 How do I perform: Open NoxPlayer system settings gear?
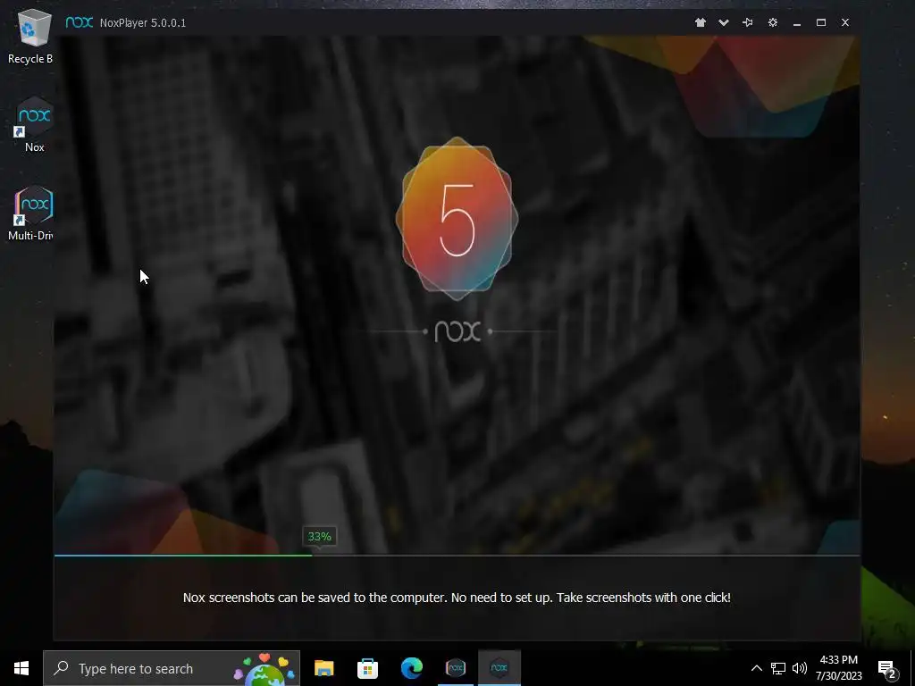click(x=773, y=22)
